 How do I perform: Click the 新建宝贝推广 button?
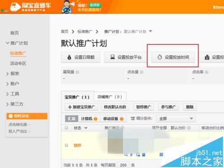(82, 107)
